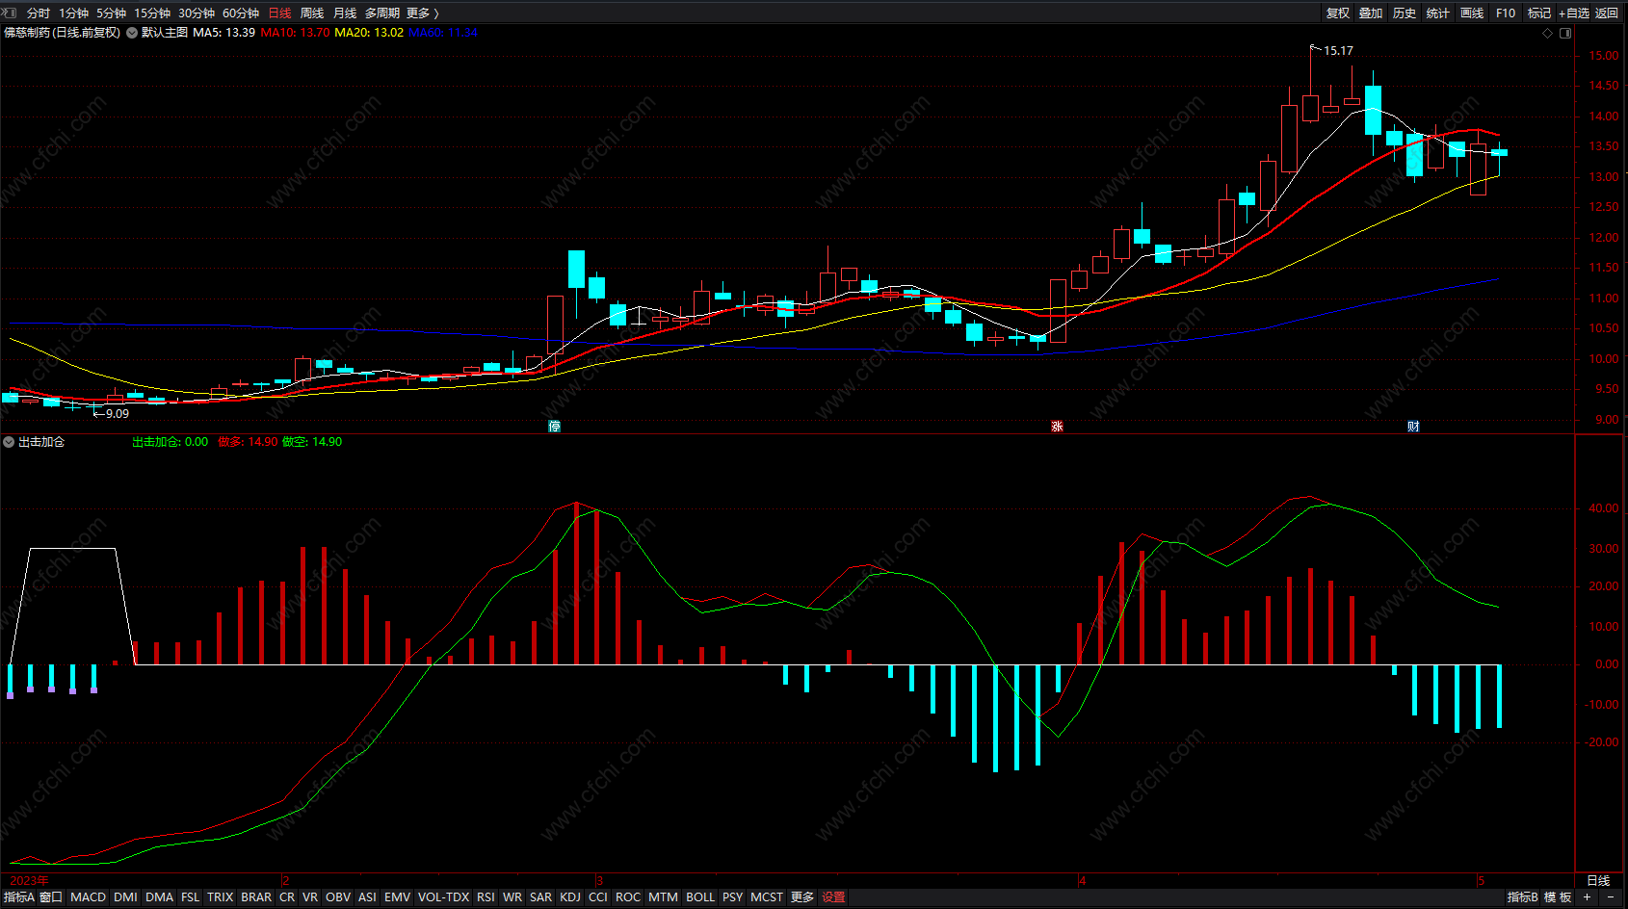The width and height of the screenshot is (1628, 909).
Task: Switch sub-chart to DMI indicator
Action: 126,897
